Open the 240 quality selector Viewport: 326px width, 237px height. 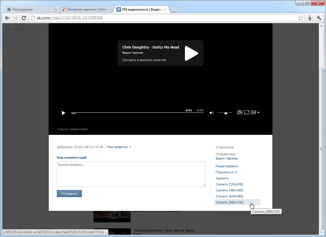click(x=253, y=112)
